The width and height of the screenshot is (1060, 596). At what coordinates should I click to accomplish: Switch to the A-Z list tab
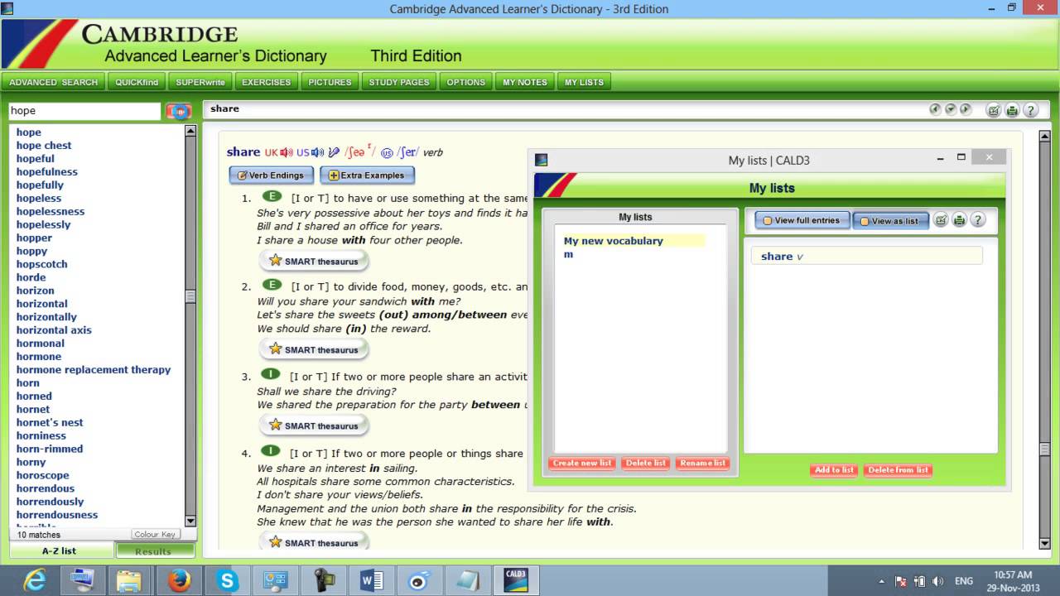59,550
